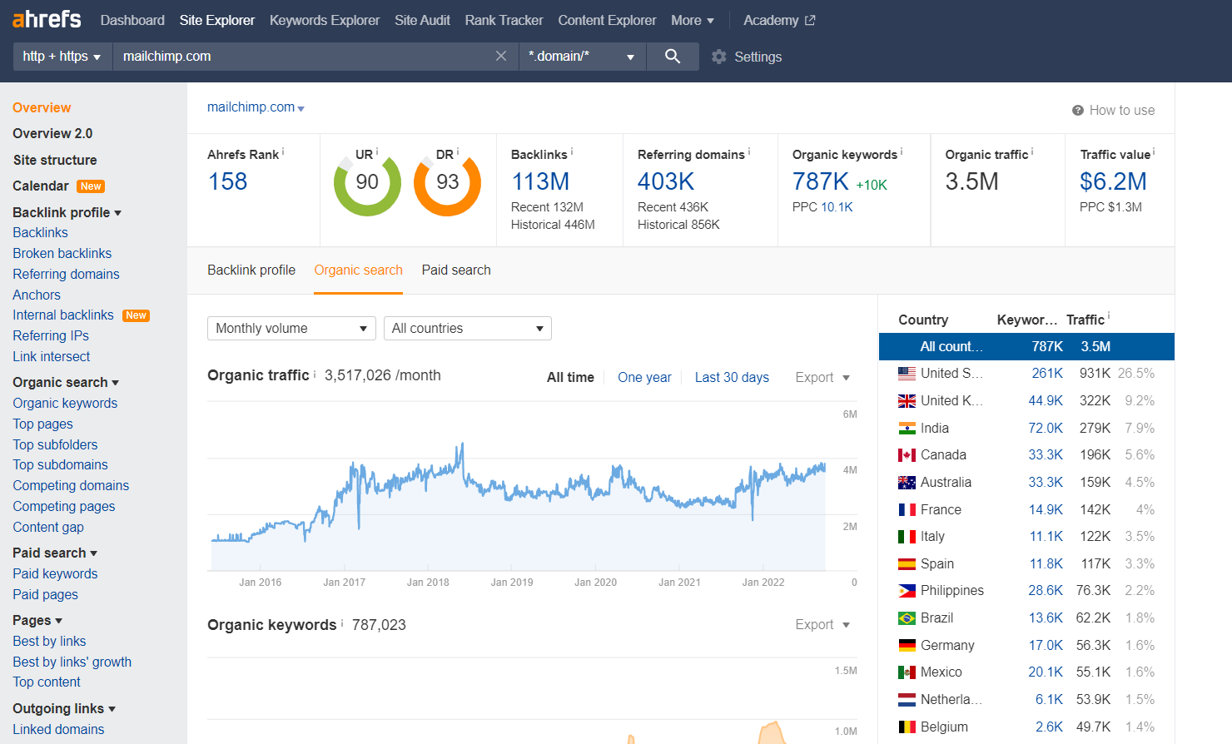1232x744 pixels.
Task: Open the http + https protocol dropdown
Action: pyautogui.click(x=62, y=56)
